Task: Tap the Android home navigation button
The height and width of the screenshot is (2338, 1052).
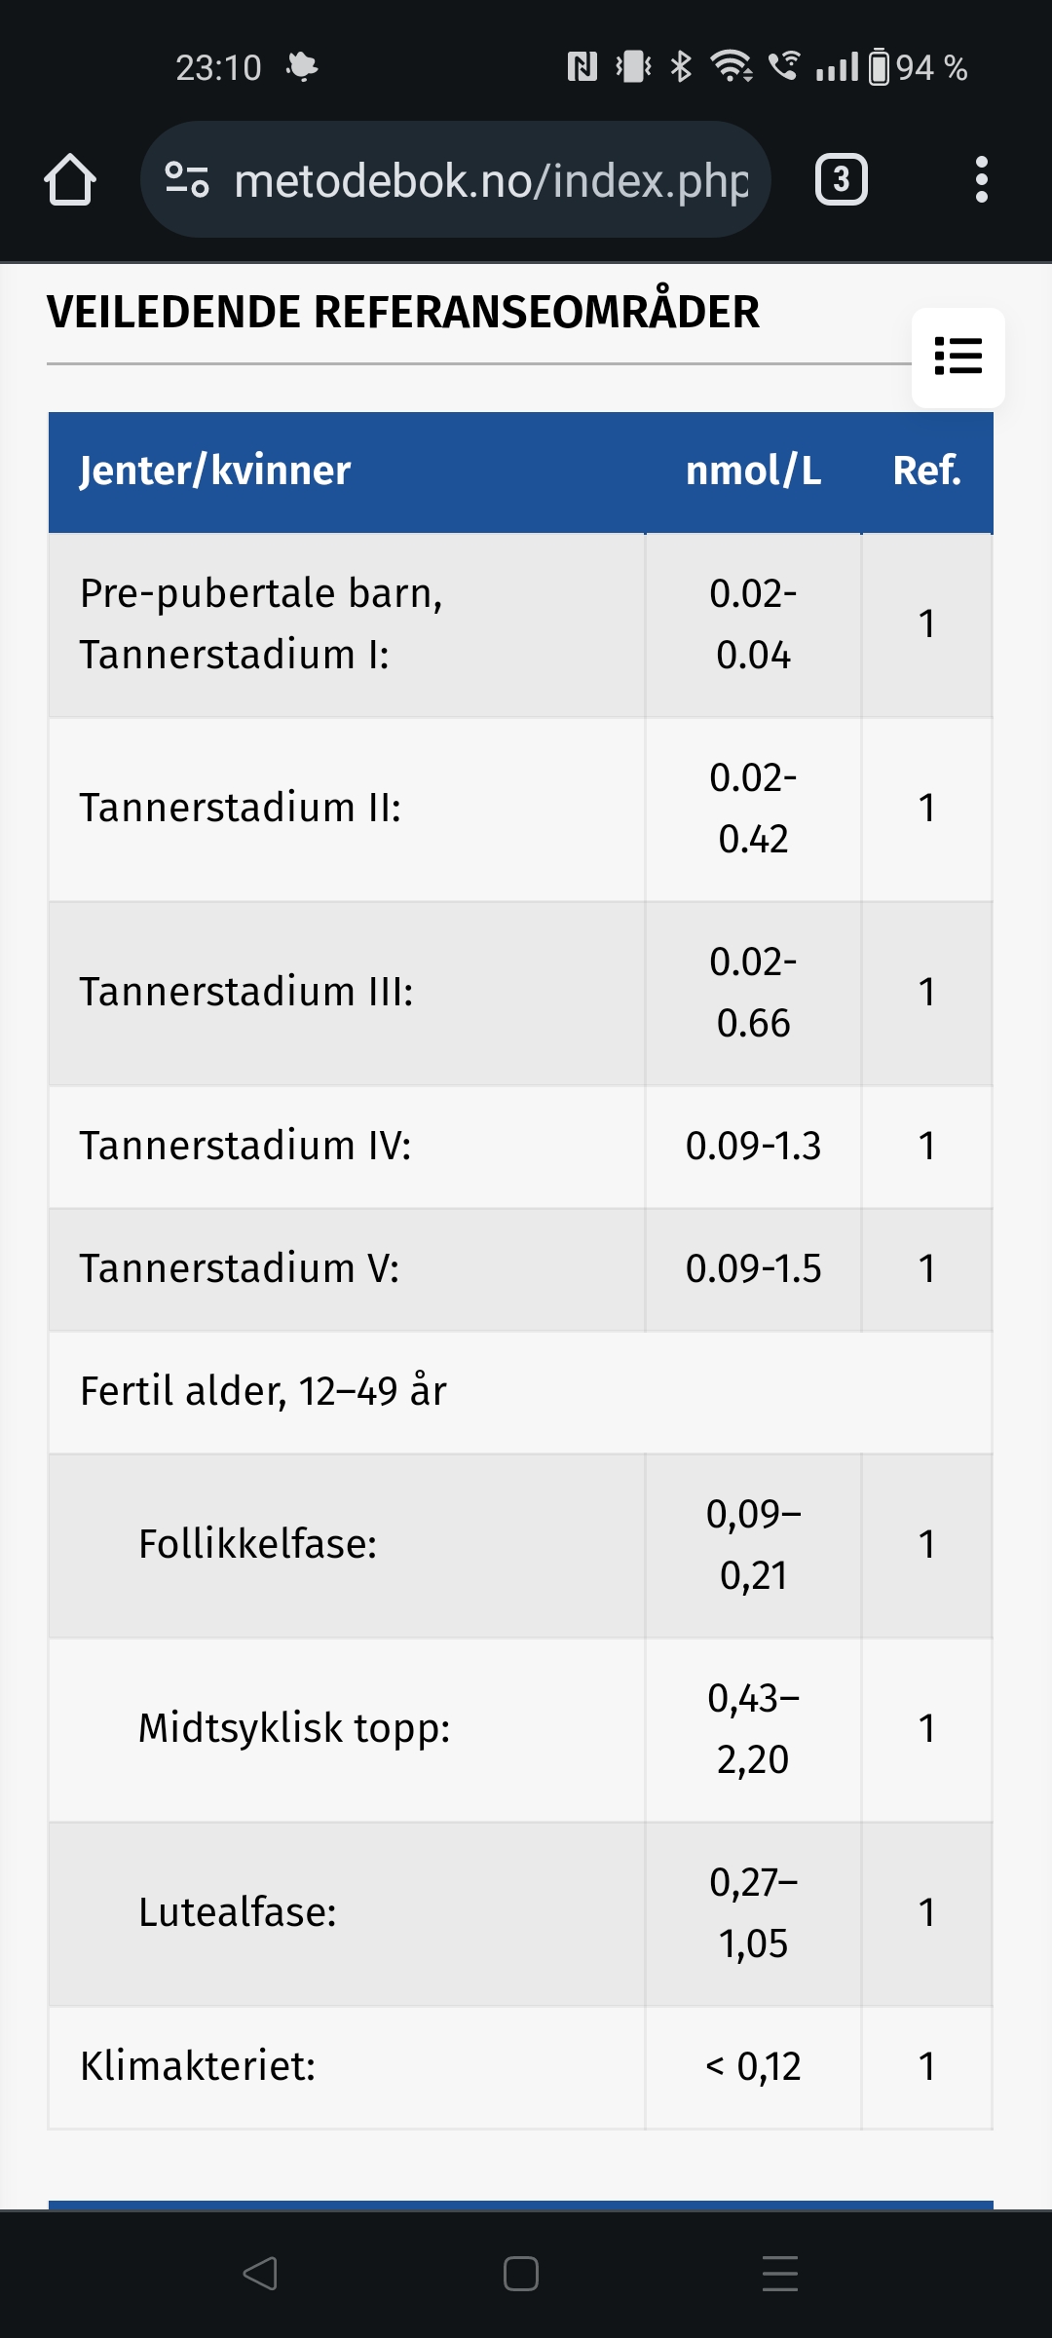Action: pos(521,2274)
